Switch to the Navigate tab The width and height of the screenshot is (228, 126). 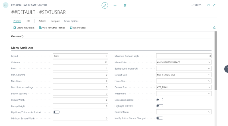[55, 21]
